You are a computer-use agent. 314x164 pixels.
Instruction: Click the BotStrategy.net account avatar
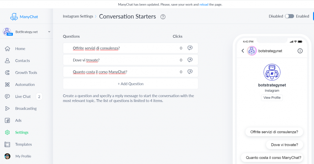pos(7,32)
